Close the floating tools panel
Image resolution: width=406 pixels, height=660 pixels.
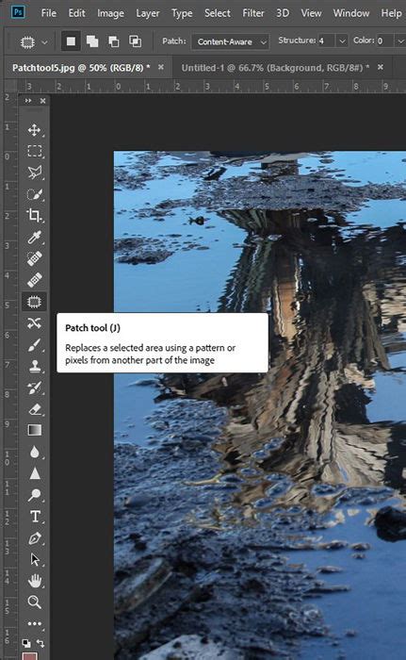pos(42,101)
